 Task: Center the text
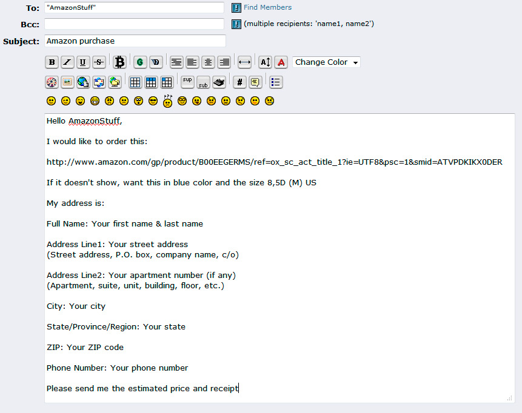point(208,62)
